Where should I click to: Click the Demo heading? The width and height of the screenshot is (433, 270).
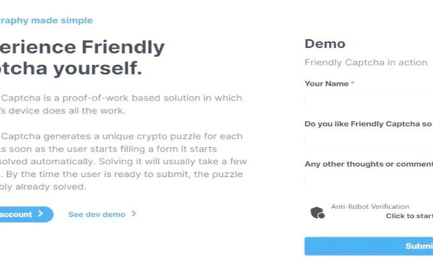pos(325,44)
